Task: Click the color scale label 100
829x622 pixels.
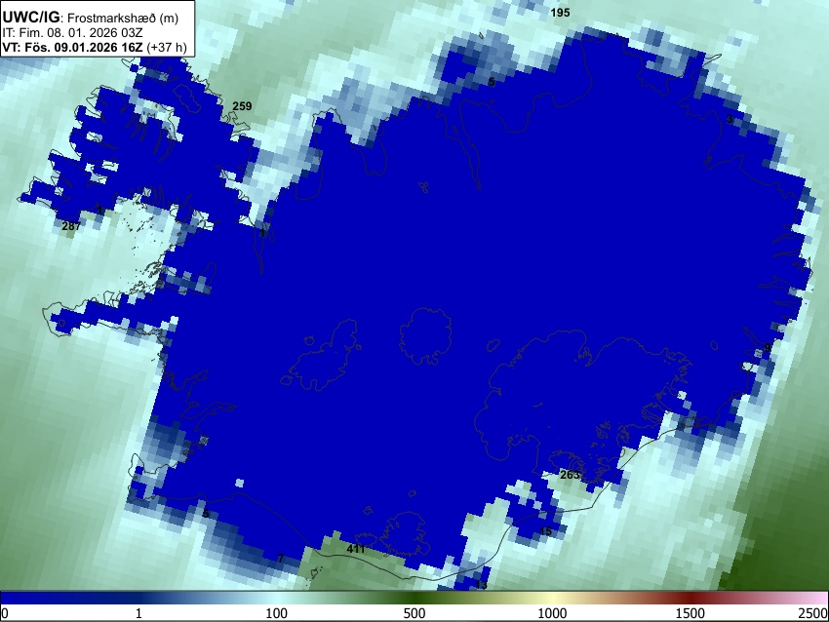Action: click(x=277, y=613)
